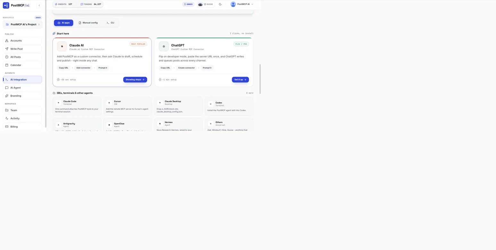Click the All Posts clock icon
The width and height of the screenshot is (496, 250).
click(x=7, y=57)
